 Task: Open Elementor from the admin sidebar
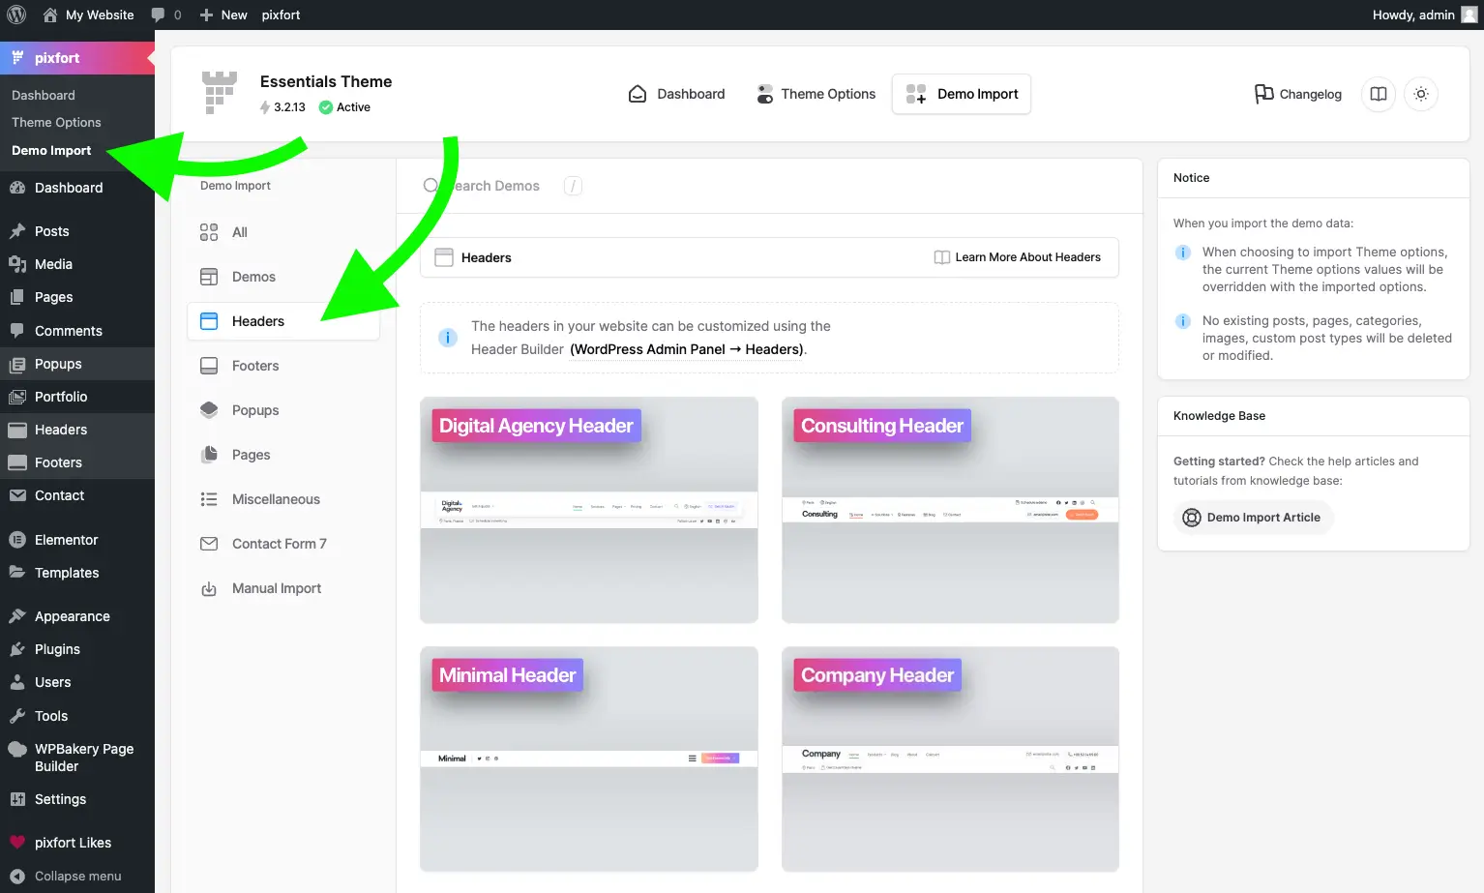[65, 539]
